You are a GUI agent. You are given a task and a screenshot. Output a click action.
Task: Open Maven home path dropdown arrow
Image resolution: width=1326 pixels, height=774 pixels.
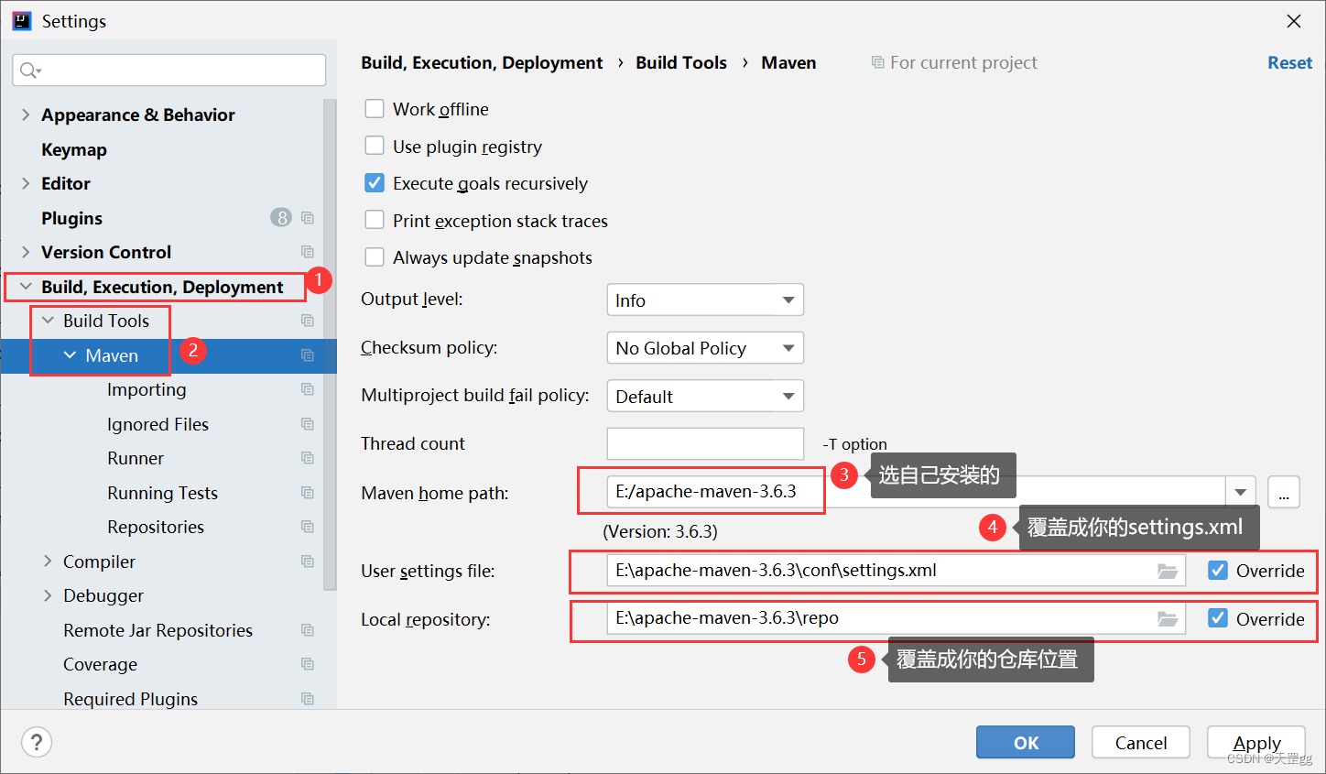click(1240, 492)
